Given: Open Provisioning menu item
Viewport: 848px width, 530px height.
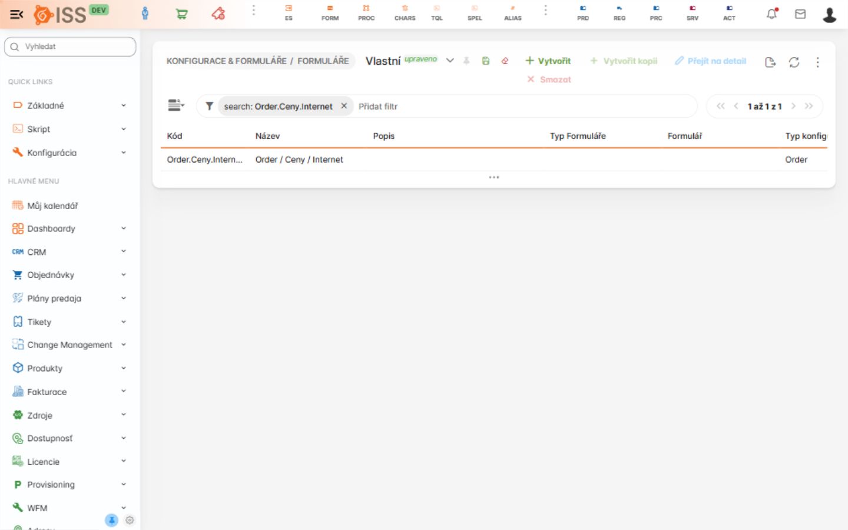Looking at the screenshot, I should tap(69, 485).
